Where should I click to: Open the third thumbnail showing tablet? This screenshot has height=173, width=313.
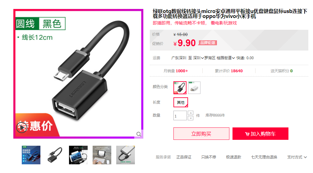78,155
